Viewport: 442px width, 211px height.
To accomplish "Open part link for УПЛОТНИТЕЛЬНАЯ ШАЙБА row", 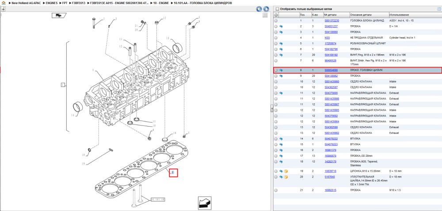I will click(x=330, y=177).
